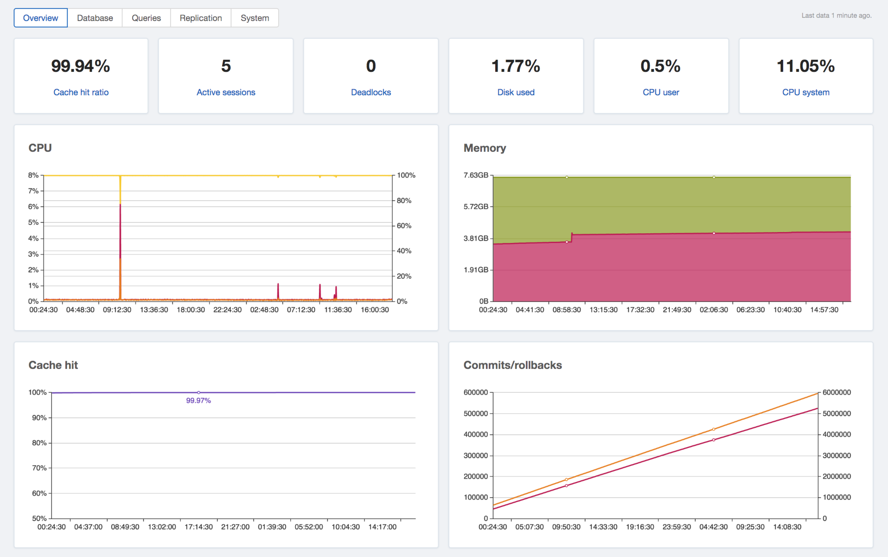
Task: Open the Active sessions link
Action: [226, 92]
